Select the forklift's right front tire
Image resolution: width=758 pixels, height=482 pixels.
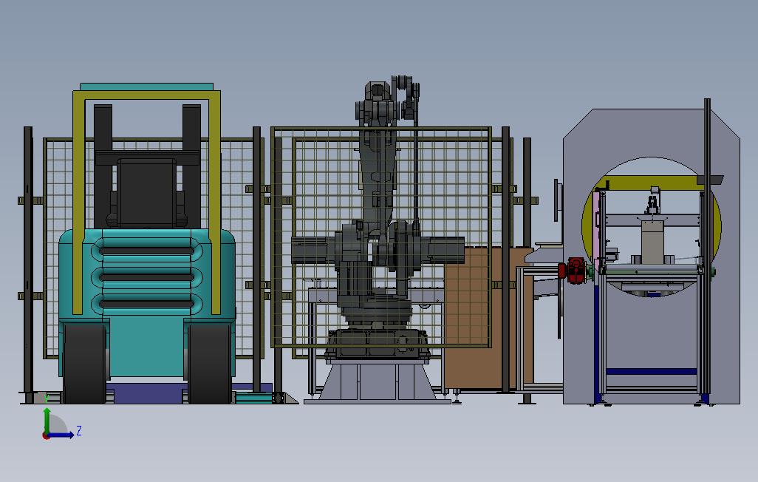coord(209,363)
